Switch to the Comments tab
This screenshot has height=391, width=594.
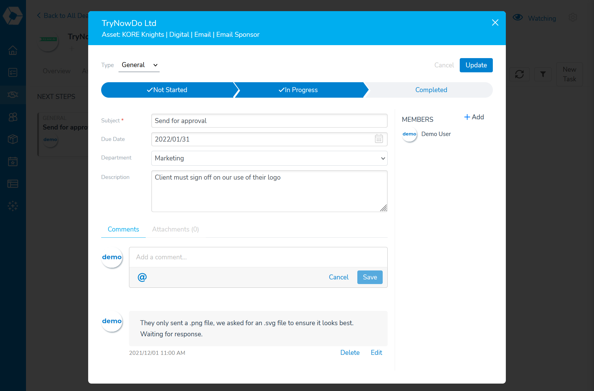[123, 229]
